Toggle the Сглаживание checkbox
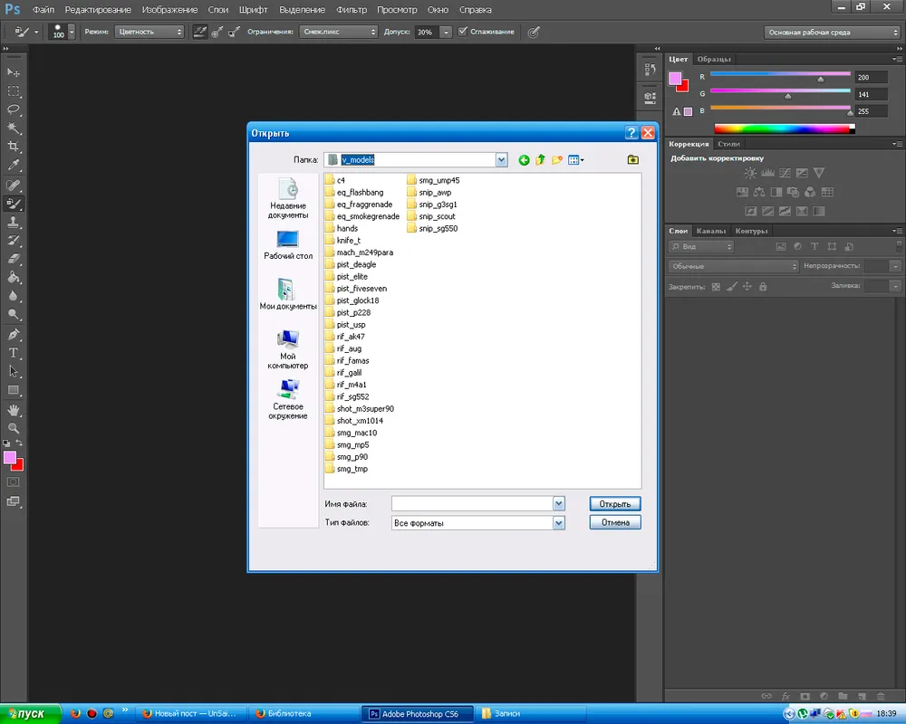Image resolution: width=906 pixels, height=724 pixels. [x=463, y=32]
